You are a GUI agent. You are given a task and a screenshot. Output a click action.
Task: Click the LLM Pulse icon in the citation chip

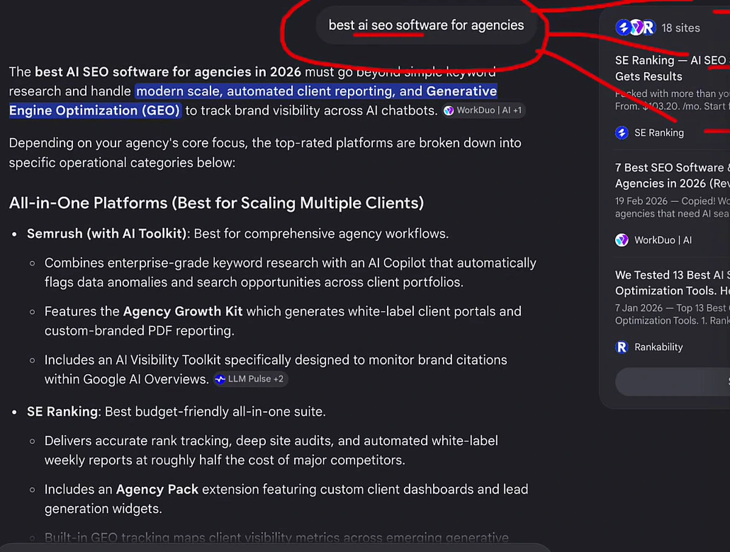[220, 379]
